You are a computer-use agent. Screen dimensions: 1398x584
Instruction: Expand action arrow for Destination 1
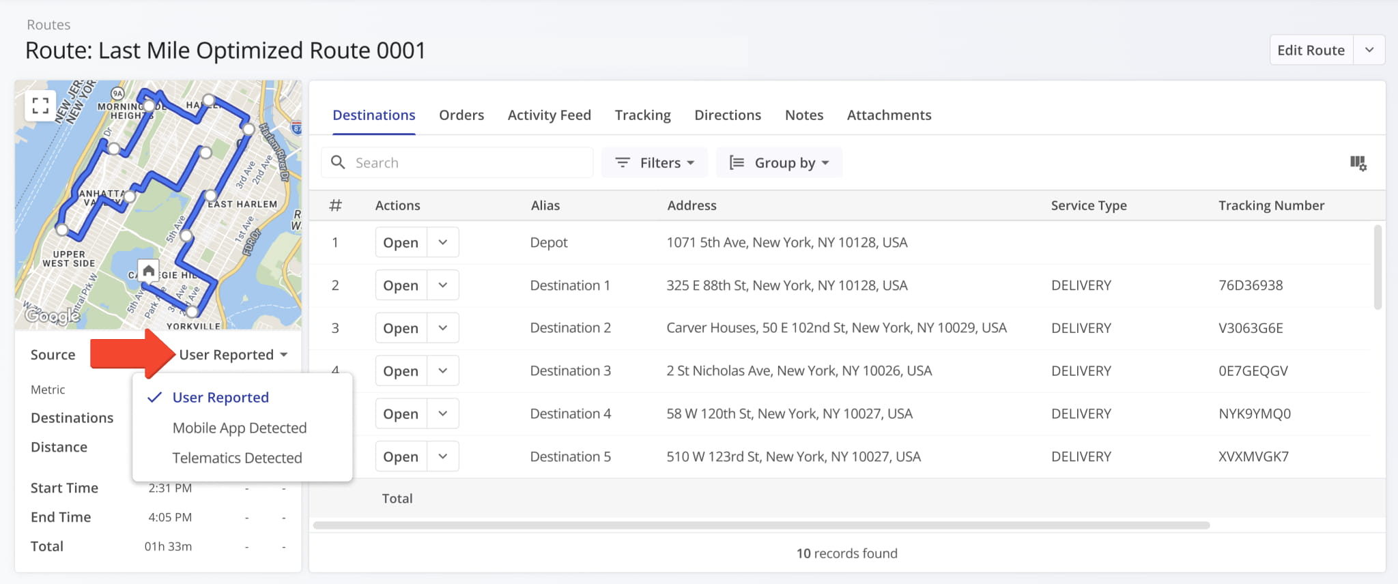(x=443, y=285)
